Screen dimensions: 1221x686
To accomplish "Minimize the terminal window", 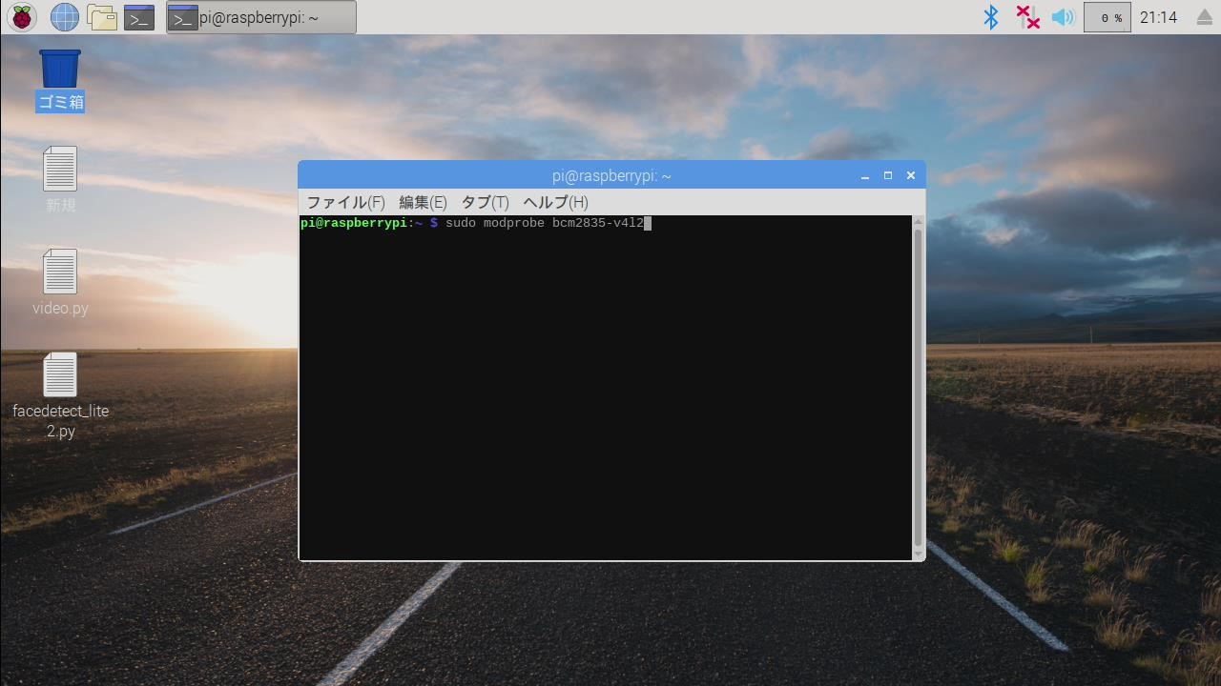I will [x=865, y=176].
